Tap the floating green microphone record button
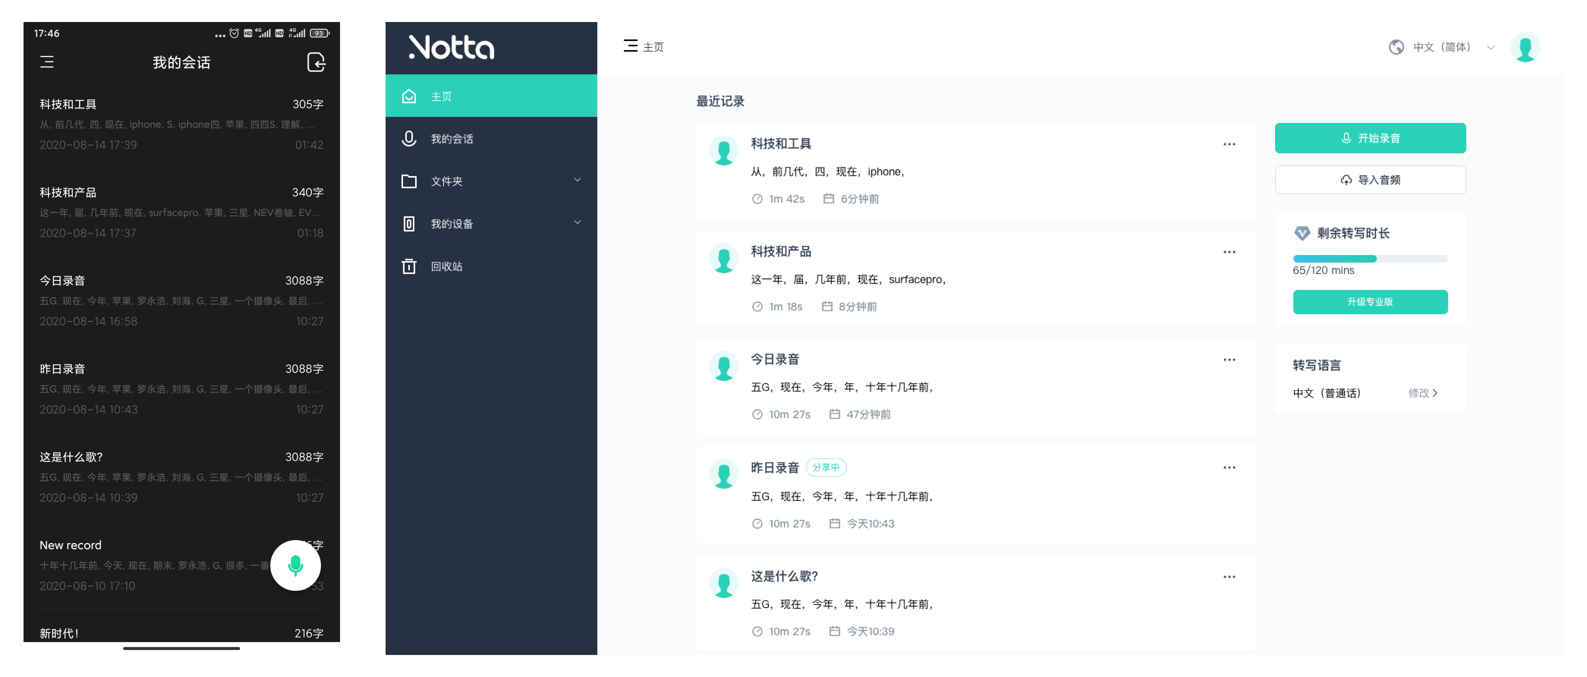Image resolution: width=1587 pixels, height=677 pixels. (295, 565)
